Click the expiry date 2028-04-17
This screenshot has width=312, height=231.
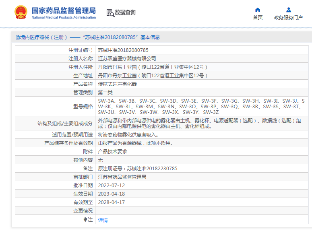(112, 202)
